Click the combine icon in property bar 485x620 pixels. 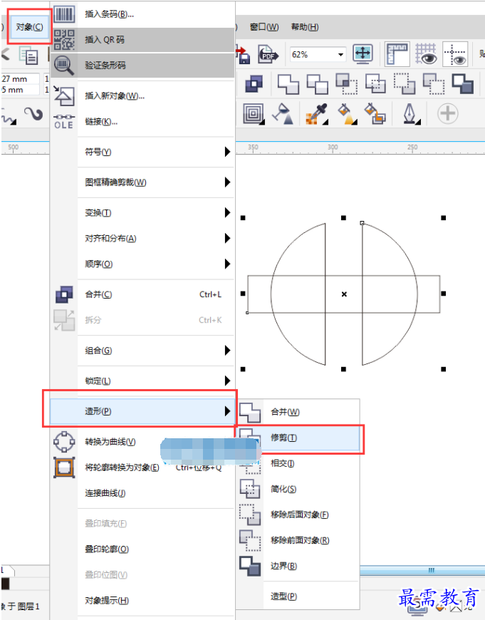[254, 84]
